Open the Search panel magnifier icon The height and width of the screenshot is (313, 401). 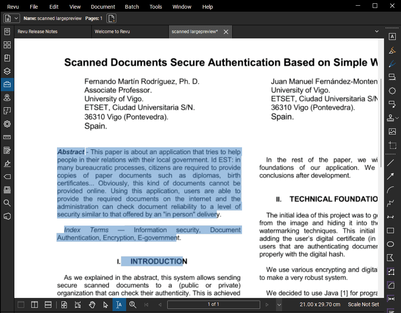pos(7,203)
